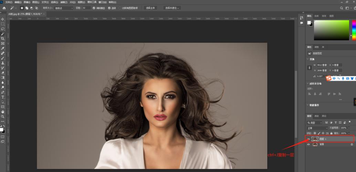Select the Horizontal Type tool (T)
356x172 pixels.
pyautogui.click(x=3, y=97)
